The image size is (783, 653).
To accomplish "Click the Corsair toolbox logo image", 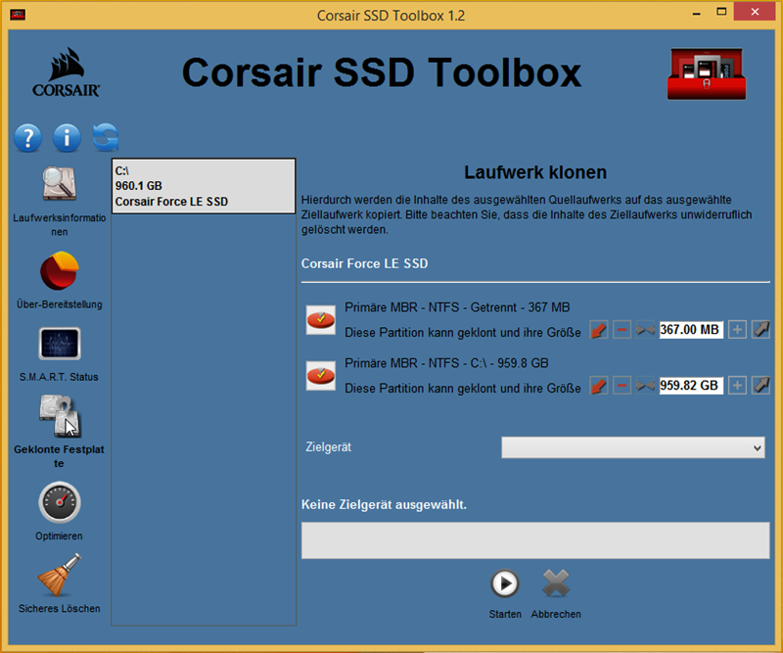I will click(x=707, y=74).
